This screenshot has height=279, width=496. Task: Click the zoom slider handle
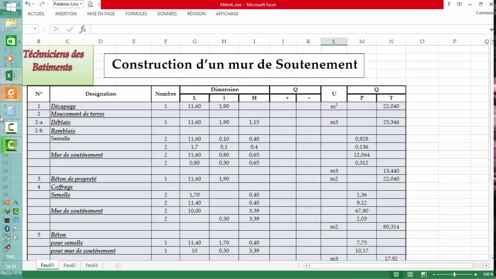point(455,274)
